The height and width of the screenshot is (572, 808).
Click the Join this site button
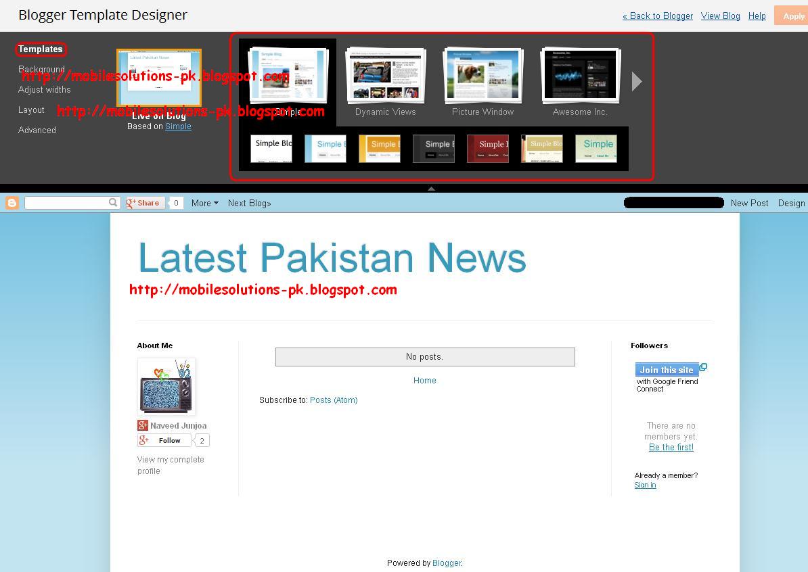(x=667, y=370)
